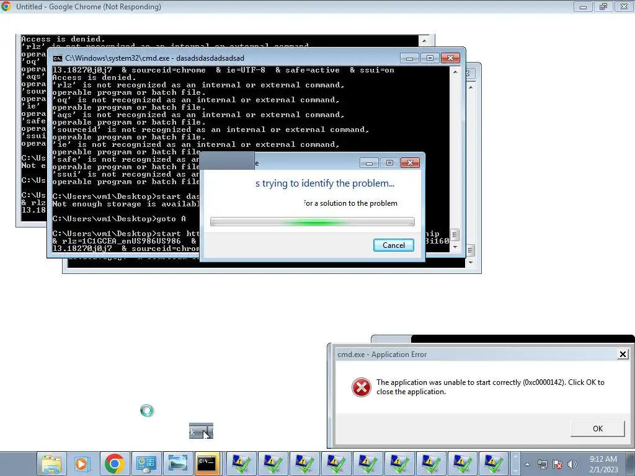Click the cmd.exe dasadsdasdadsadsad window system icon
Screen dimensions: 635x476
(58, 58)
